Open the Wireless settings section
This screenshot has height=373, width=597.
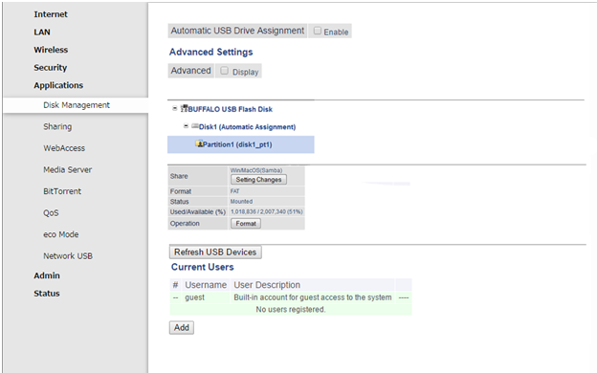51,50
